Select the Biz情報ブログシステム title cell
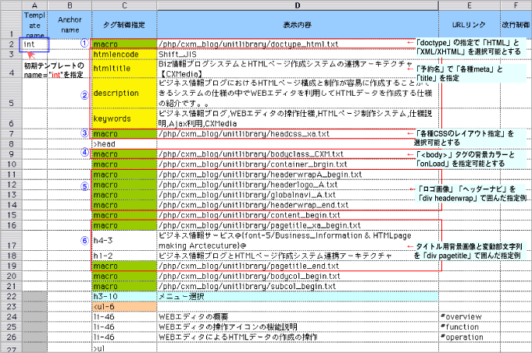This screenshot has height=353, width=532. (x=298, y=69)
